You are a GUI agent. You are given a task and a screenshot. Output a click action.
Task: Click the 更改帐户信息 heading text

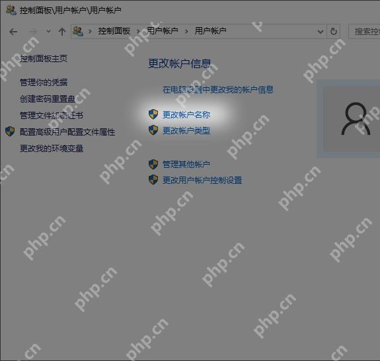[180, 63]
